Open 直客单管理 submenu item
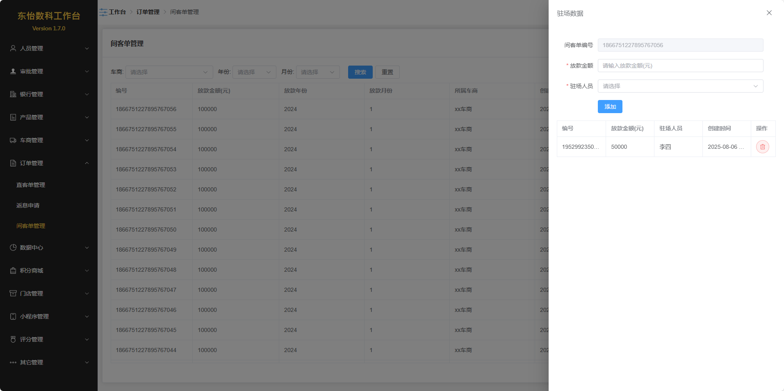The width and height of the screenshot is (784, 391). pos(31,185)
